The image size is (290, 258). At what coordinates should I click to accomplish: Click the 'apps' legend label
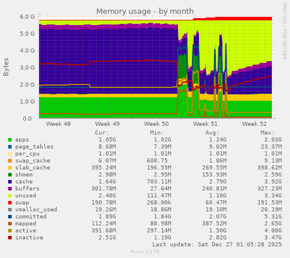(x=22, y=140)
